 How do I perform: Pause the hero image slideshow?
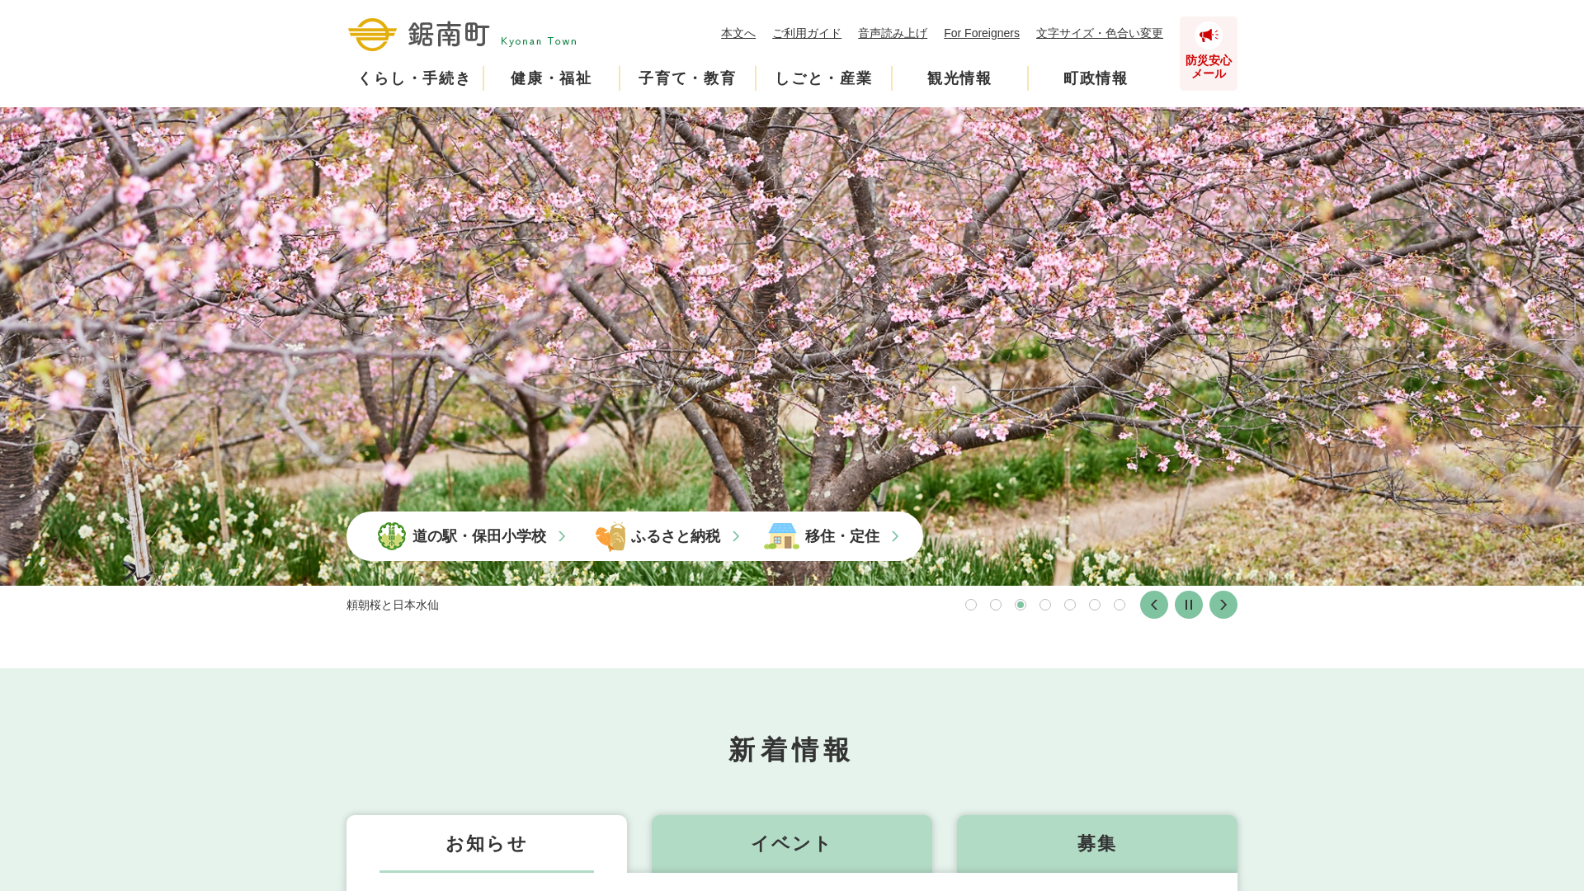click(1188, 605)
